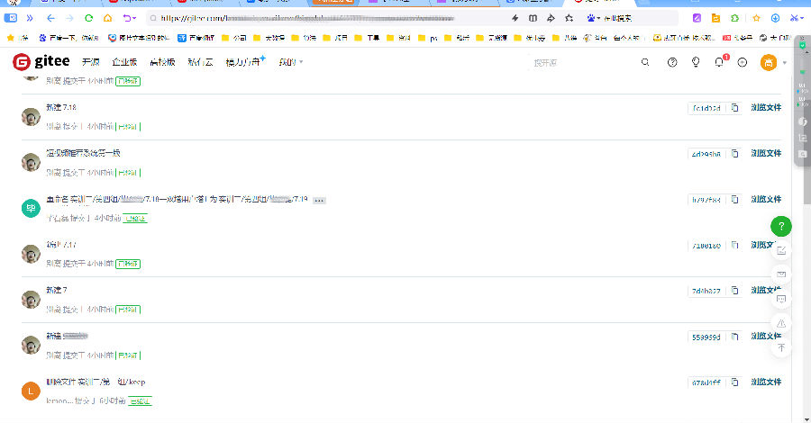Click the back-to-top arrow floating button

781,347
